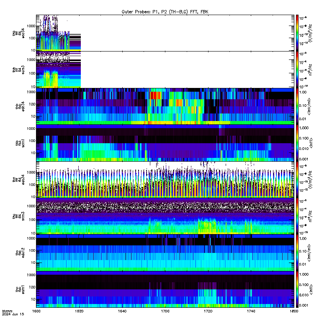Image resolution: width=314 pixels, height=335 pixels.
Task: Click the thb fbk scm1 color bar
Action: (x=297, y=143)
